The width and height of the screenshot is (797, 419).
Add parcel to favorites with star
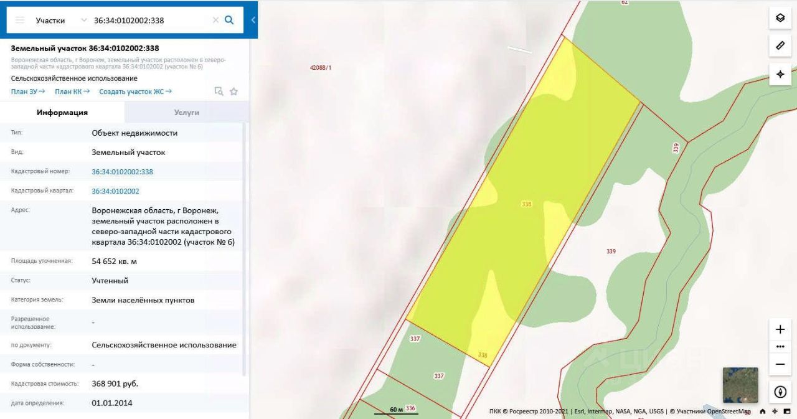[234, 92]
